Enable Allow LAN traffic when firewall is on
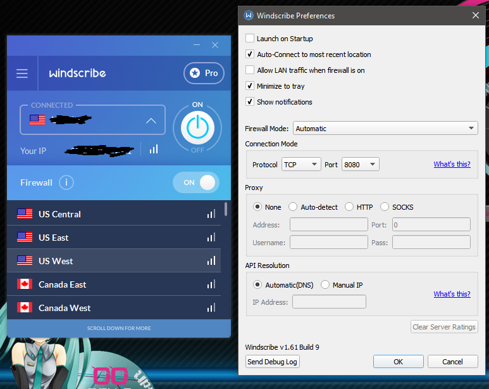Viewport: 489px width, 389px height. click(x=250, y=70)
